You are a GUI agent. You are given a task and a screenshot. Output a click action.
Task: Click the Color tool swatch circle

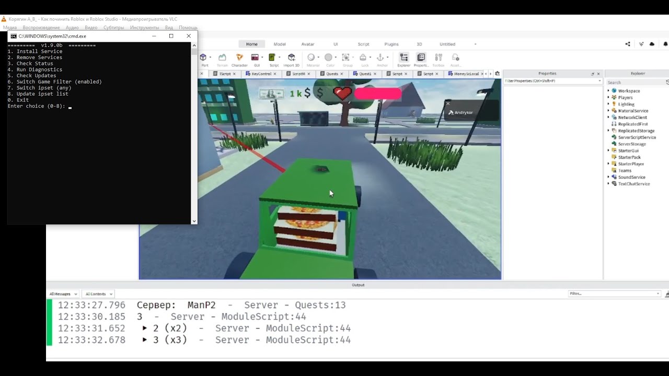328,57
